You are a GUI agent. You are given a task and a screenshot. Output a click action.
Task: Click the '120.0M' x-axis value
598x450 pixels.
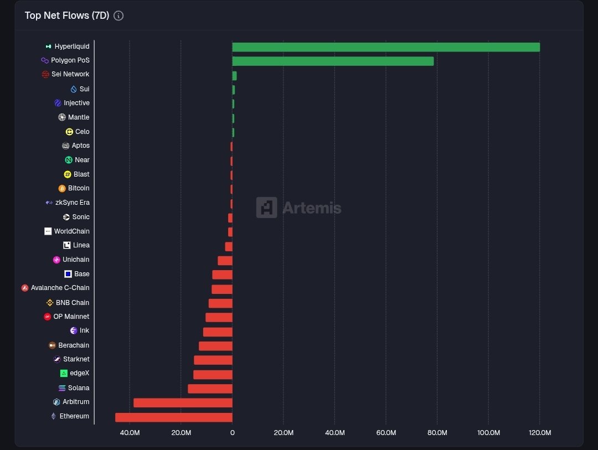click(540, 433)
